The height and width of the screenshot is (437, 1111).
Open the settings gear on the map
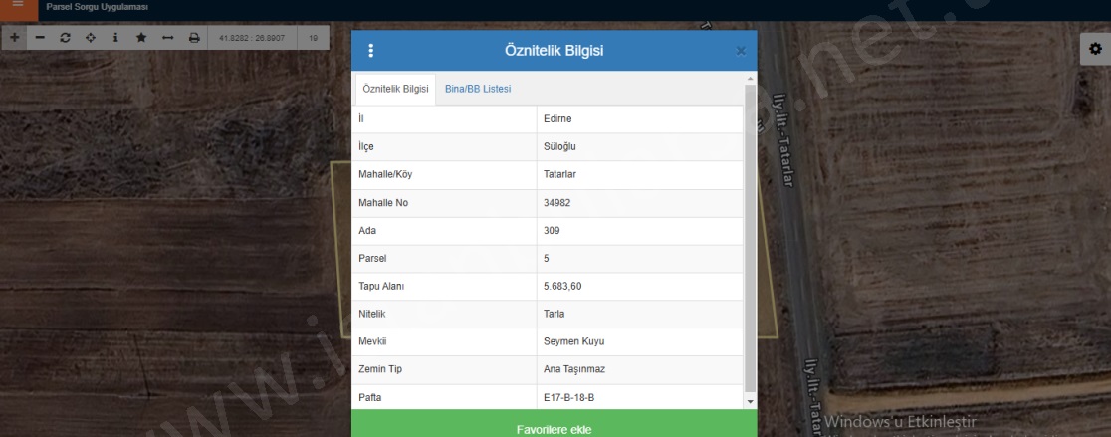pyautogui.click(x=1095, y=49)
